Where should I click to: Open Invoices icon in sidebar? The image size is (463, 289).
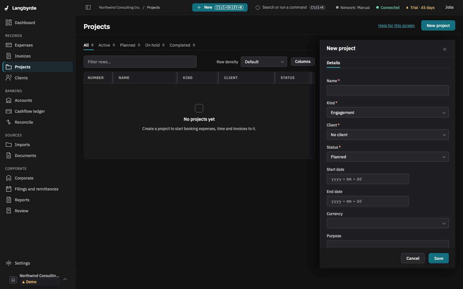coord(9,56)
